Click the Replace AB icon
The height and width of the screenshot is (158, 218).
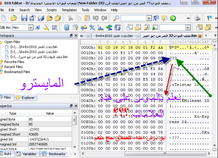(156, 18)
